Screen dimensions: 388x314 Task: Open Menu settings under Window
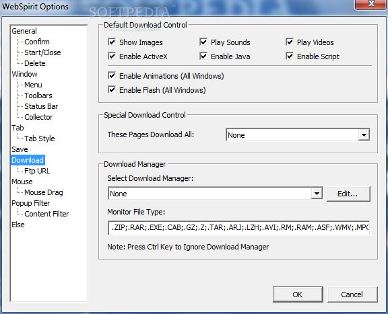point(33,85)
